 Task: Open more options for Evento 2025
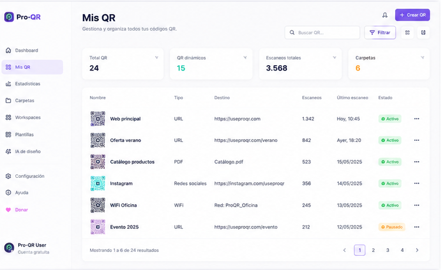tap(416, 227)
